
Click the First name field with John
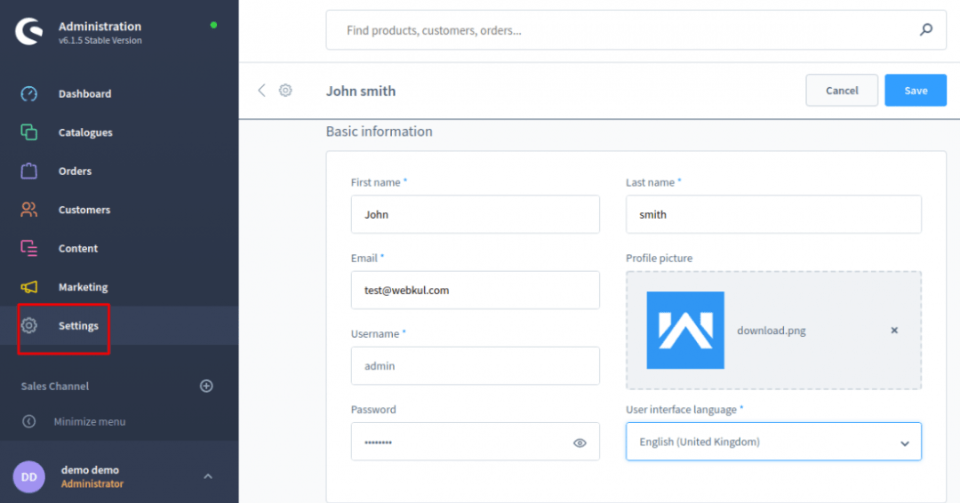click(x=475, y=214)
